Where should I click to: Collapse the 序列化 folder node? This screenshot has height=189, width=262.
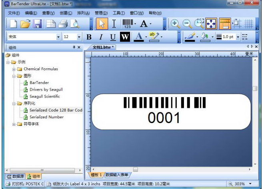pyautogui.click(x=14, y=103)
